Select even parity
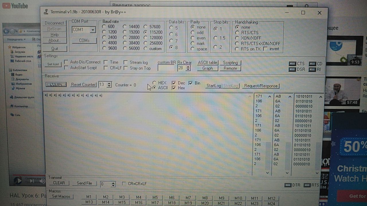This screenshot has height=206, width=367. 193,38
